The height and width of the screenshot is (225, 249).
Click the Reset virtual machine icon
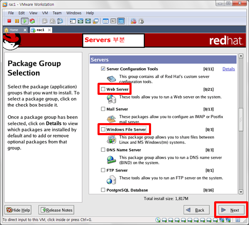tap(32, 21)
